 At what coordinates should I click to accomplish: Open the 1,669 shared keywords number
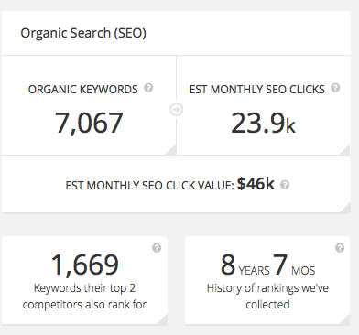pyautogui.click(x=85, y=265)
